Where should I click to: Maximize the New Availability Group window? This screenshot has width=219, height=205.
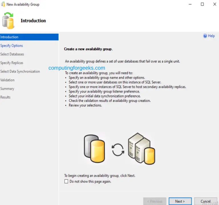[202, 4]
